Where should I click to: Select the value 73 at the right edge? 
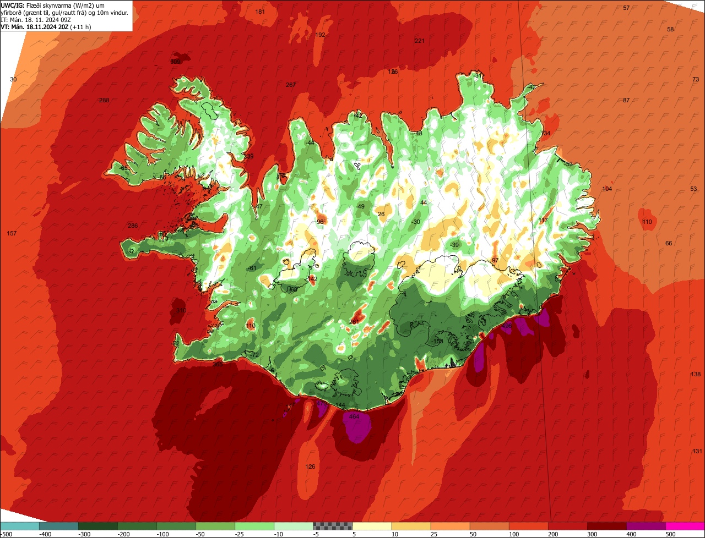696,79
